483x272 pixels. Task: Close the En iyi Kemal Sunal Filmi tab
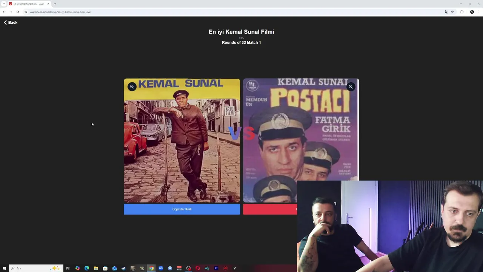(48, 4)
